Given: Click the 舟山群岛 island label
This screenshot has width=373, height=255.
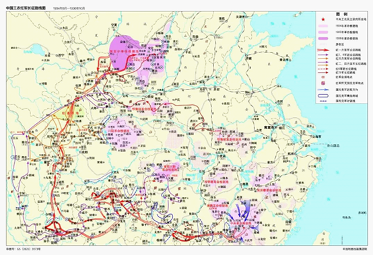Looking at the screenshot, I should [x=333, y=145].
